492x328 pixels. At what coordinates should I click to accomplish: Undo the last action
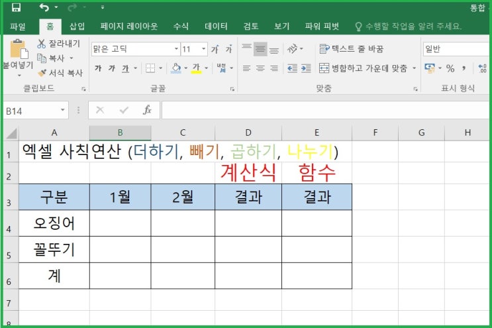[x=44, y=7]
